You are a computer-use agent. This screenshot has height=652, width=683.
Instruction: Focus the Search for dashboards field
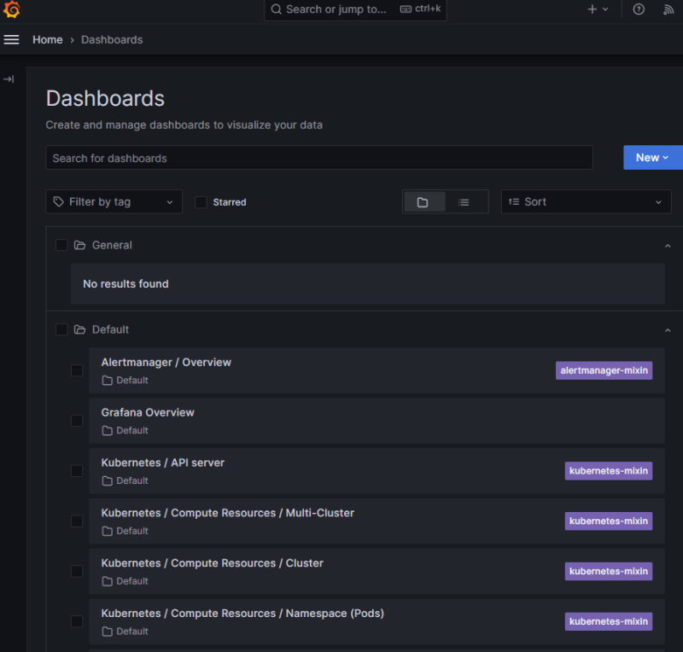pos(318,158)
